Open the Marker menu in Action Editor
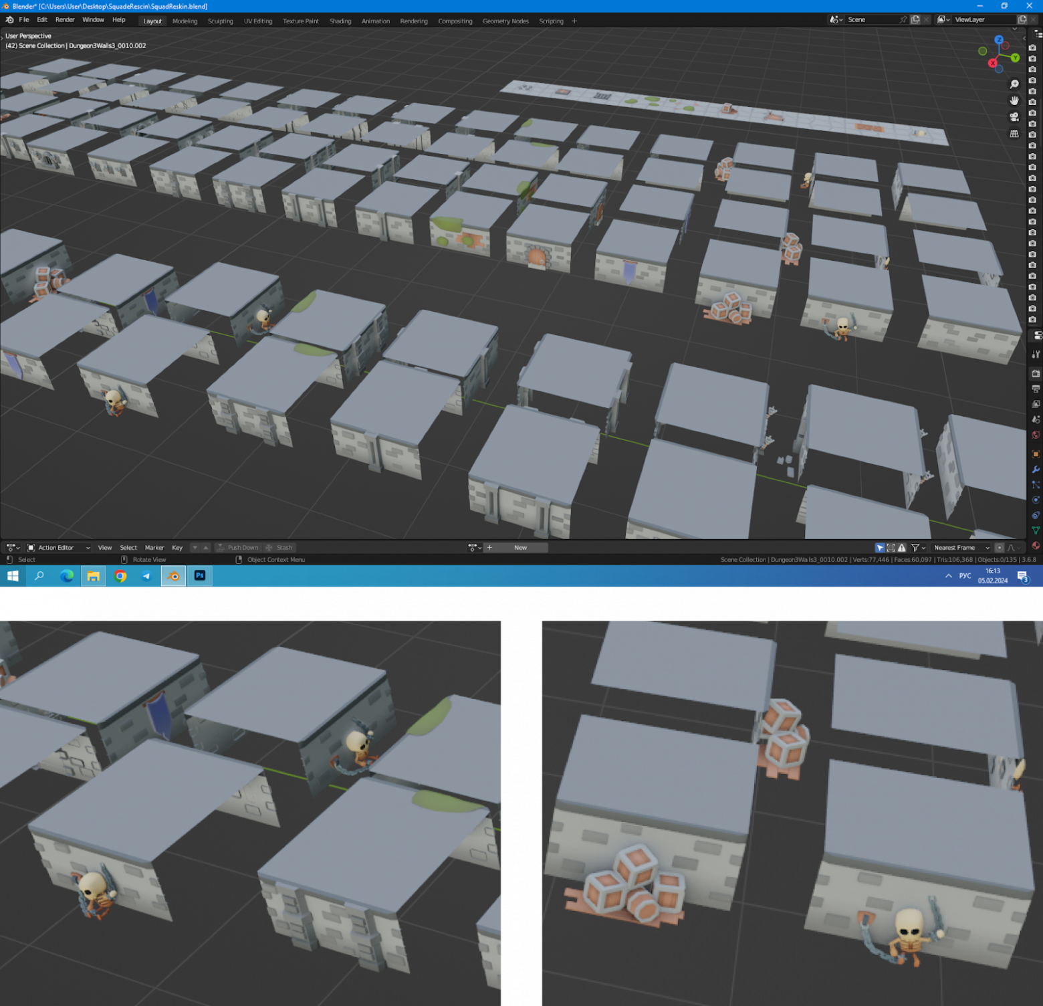This screenshot has height=1006, width=1043. coord(154,548)
